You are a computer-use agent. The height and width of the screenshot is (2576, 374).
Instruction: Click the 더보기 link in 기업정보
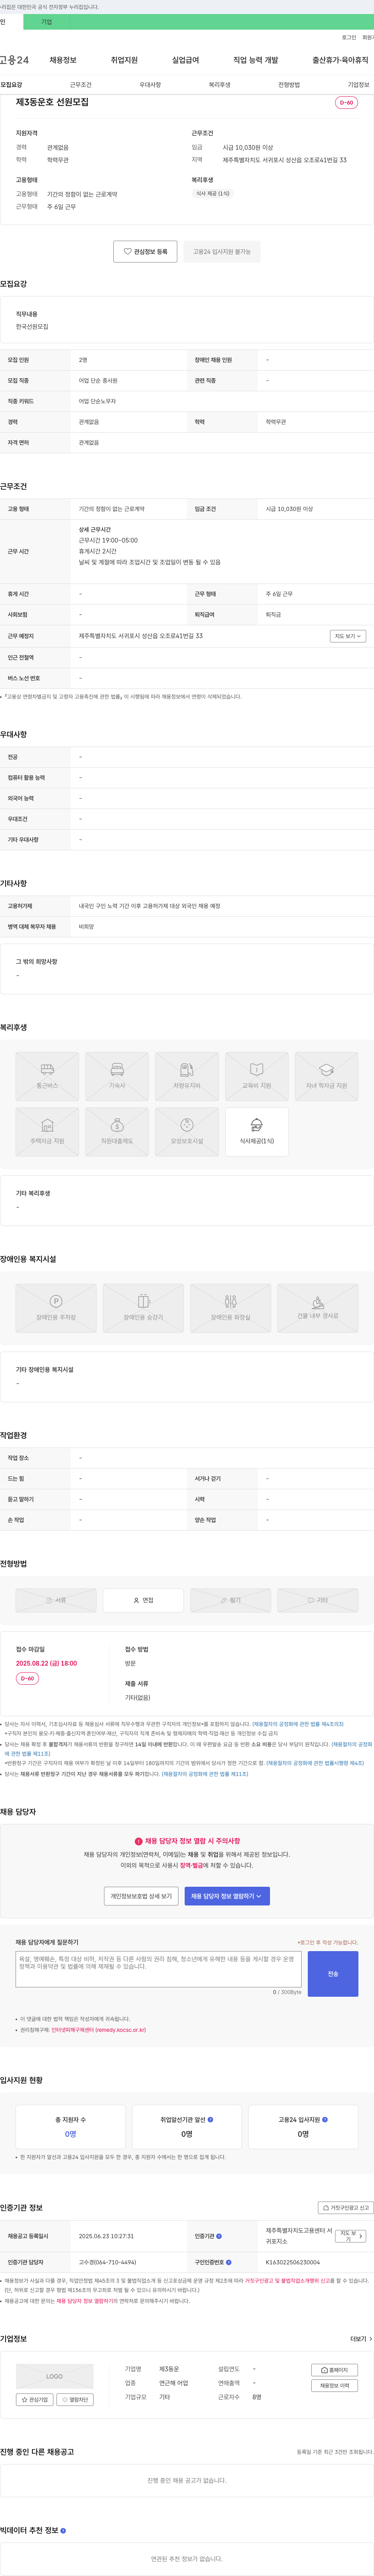(x=361, y=2339)
